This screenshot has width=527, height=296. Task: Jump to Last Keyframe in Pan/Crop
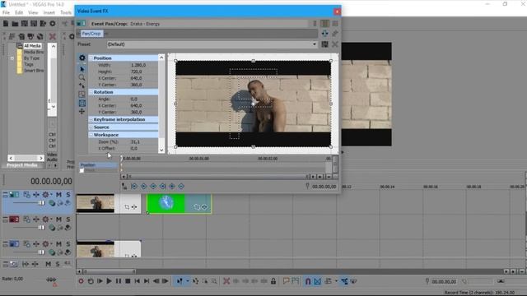[163, 186]
